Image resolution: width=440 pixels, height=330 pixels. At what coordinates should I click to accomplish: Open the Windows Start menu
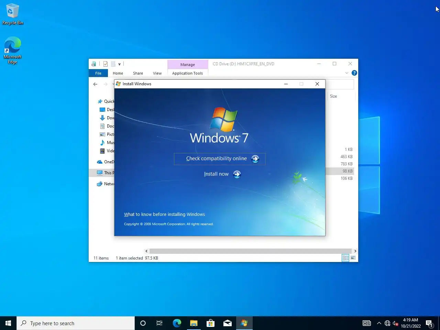(x=8, y=323)
